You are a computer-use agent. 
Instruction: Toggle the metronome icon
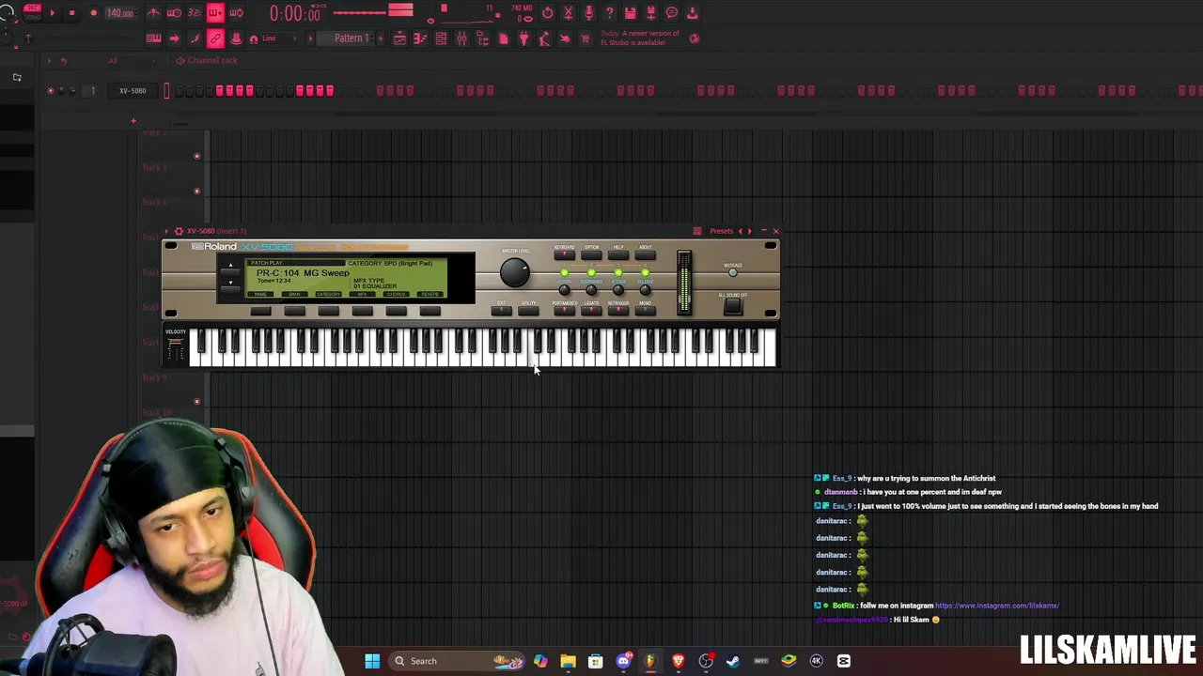(x=153, y=12)
